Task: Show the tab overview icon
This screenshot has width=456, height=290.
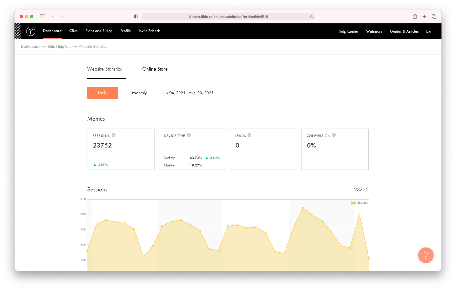Action: 434,17
